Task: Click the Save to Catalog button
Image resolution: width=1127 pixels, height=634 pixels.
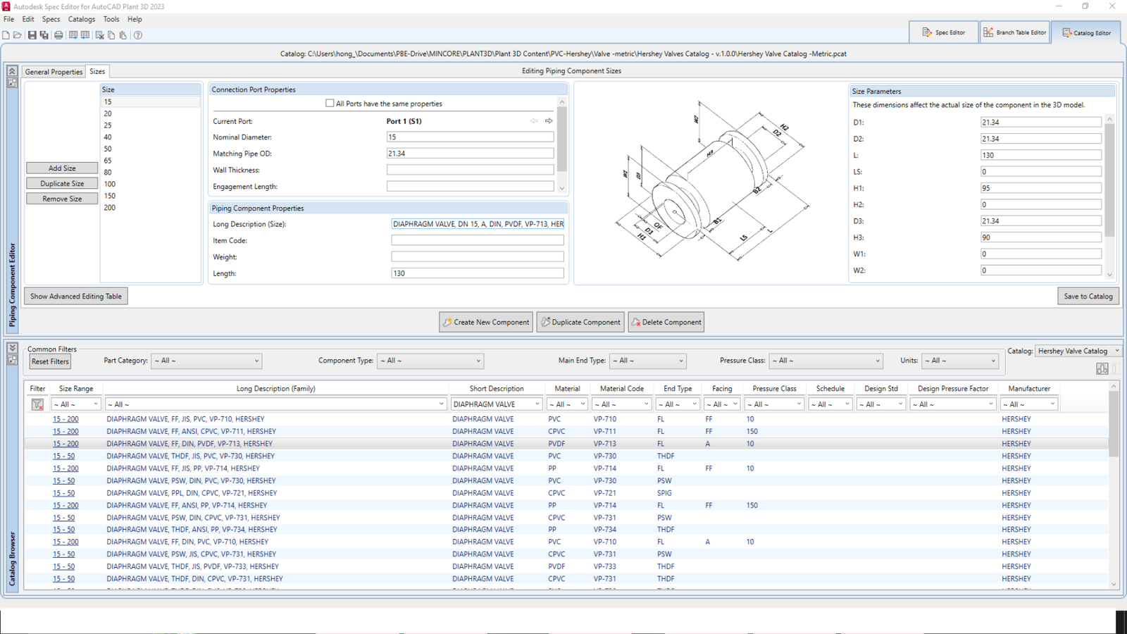Action: (x=1088, y=297)
